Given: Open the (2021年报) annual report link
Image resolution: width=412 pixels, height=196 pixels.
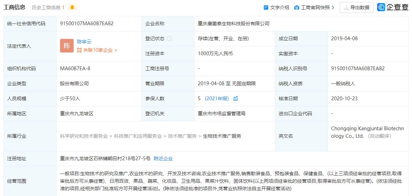Looking at the screenshot, I should click(x=217, y=99).
